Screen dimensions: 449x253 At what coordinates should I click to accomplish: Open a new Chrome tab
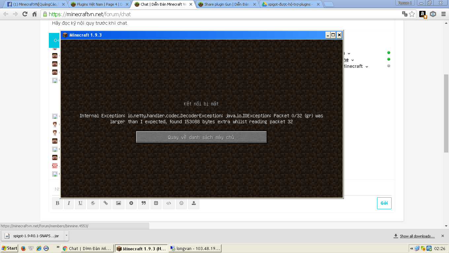328,4
